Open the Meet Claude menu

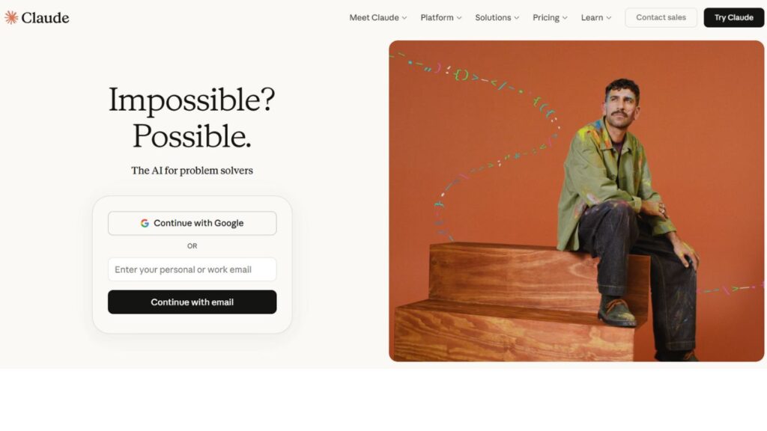(x=378, y=18)
